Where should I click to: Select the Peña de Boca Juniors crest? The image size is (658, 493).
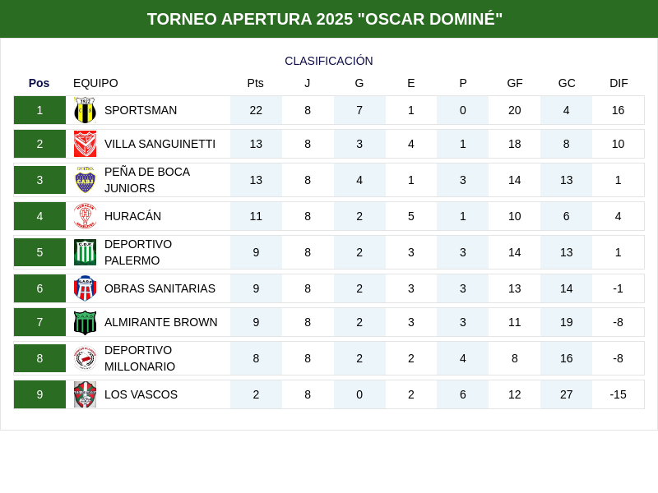pyautogui.click(x=85, y=180)
